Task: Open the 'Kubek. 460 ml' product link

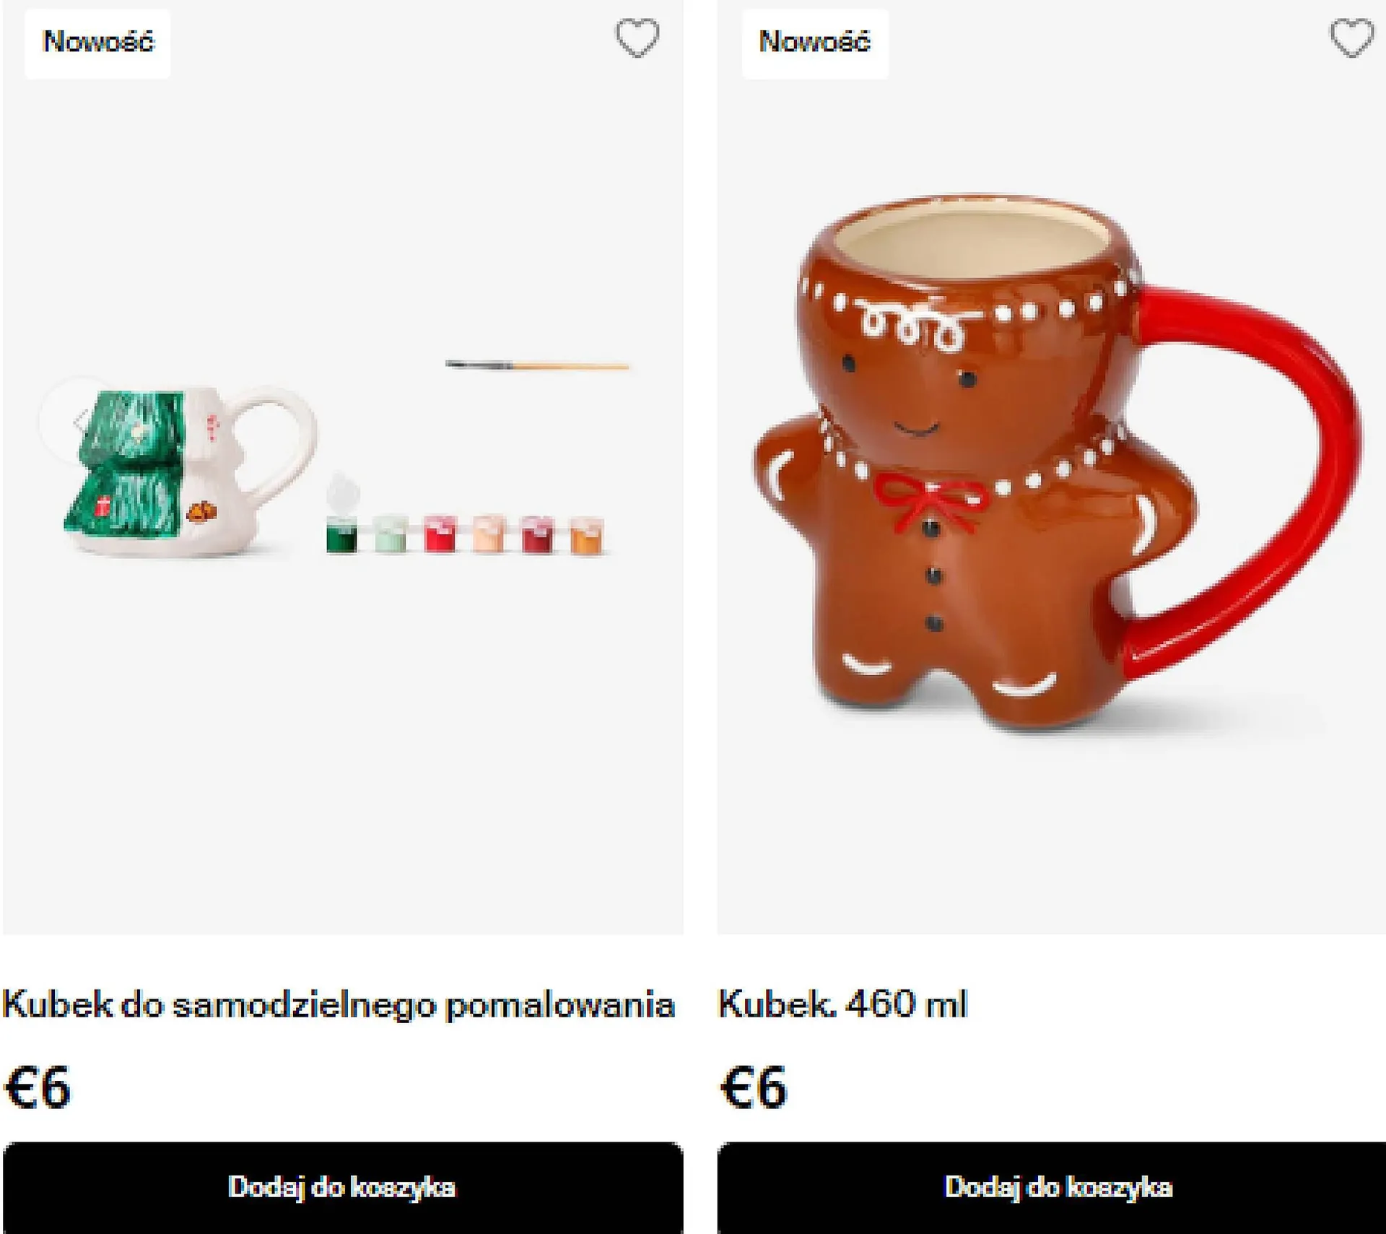Action: [x=842, y=1003]
